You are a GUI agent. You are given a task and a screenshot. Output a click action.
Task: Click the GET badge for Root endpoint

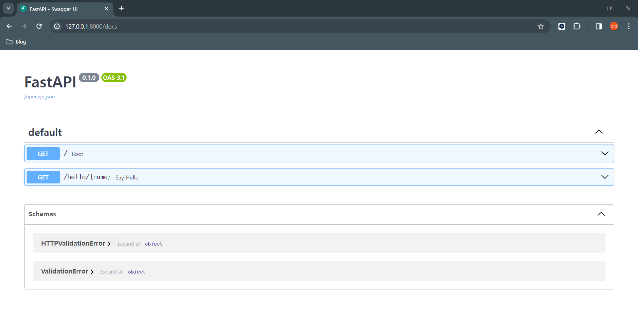point(43,154)
